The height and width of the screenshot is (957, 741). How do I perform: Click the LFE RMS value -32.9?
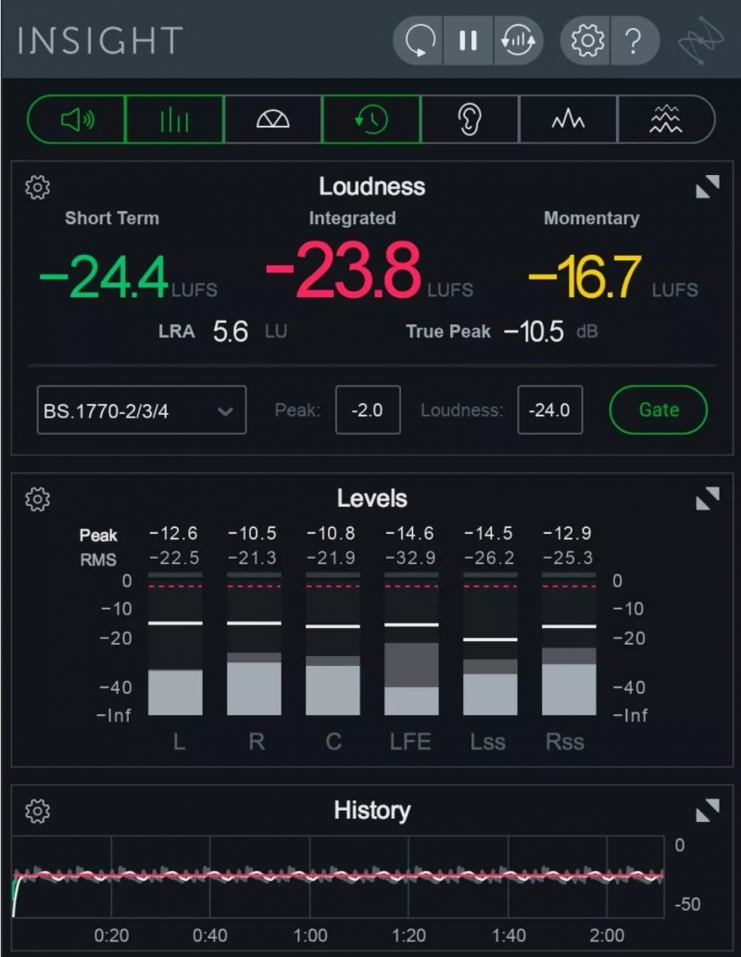pos(410,558)
